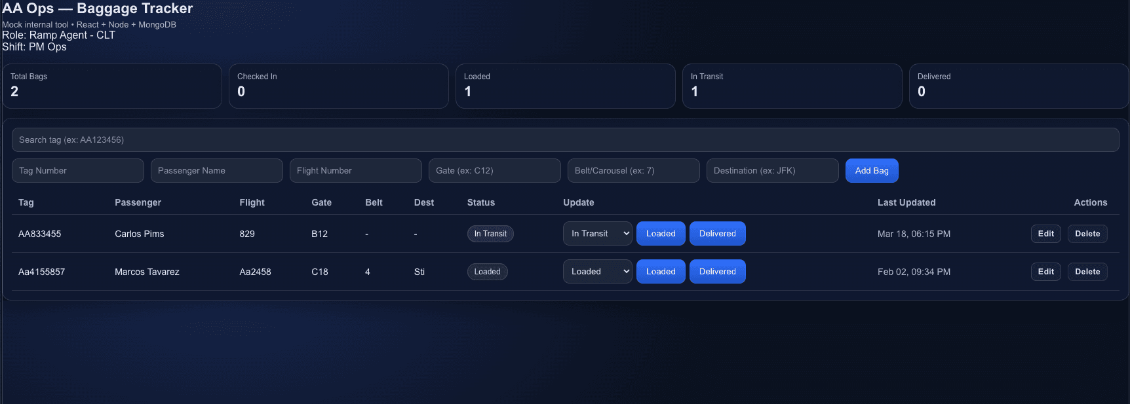
Task: Click the Belt column header
Action: click(x=374, y=202)
